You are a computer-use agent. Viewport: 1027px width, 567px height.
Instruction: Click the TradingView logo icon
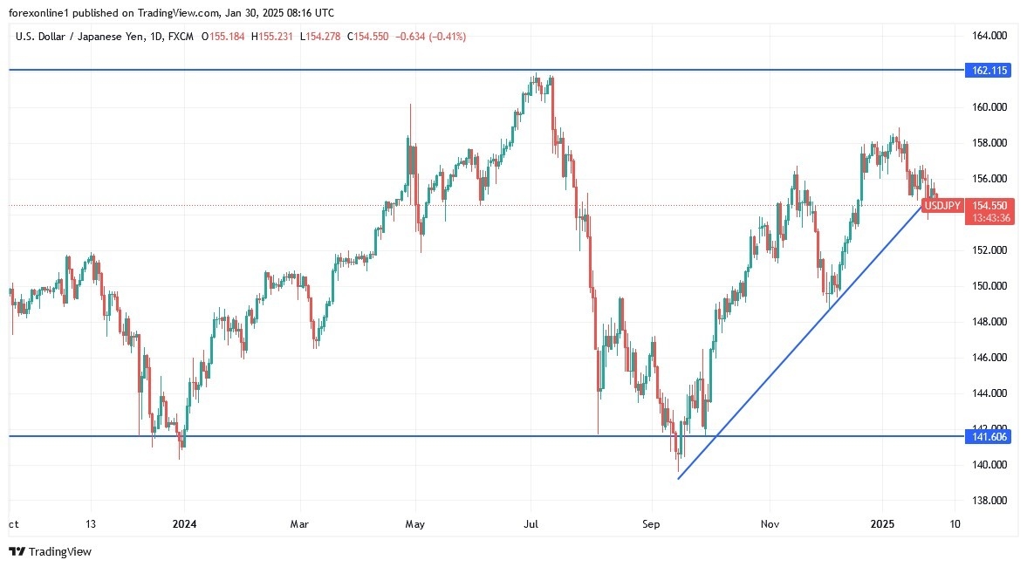click(x=17, y=551)
